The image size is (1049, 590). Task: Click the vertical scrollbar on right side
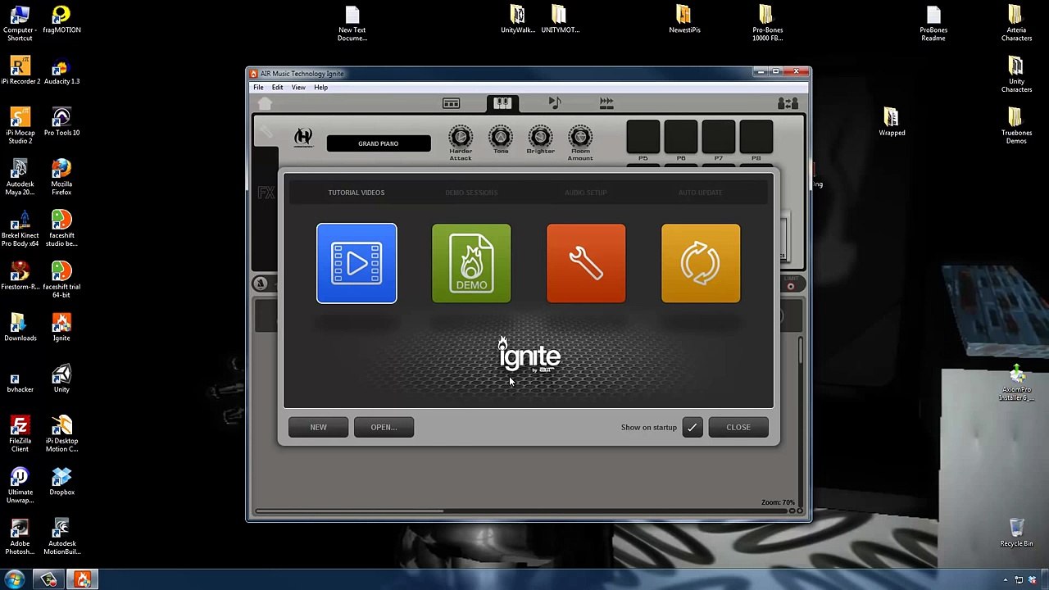coord(800,350)
